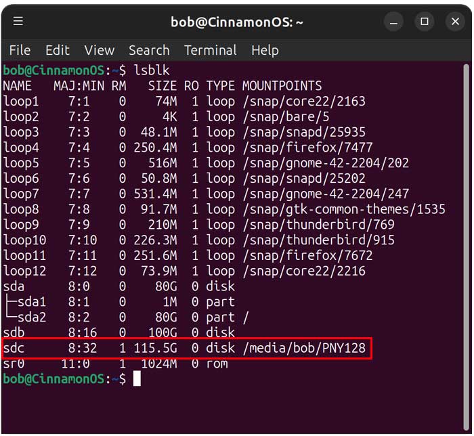Viewport: 474px width, 436px height.
Task: Open the File menu
Action: pyautogui.click(x=20, y=50)
